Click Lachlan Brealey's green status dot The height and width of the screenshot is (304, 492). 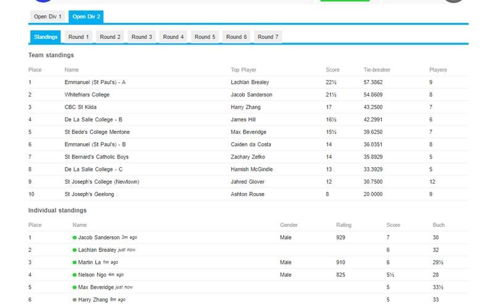(x=75, y=250)
